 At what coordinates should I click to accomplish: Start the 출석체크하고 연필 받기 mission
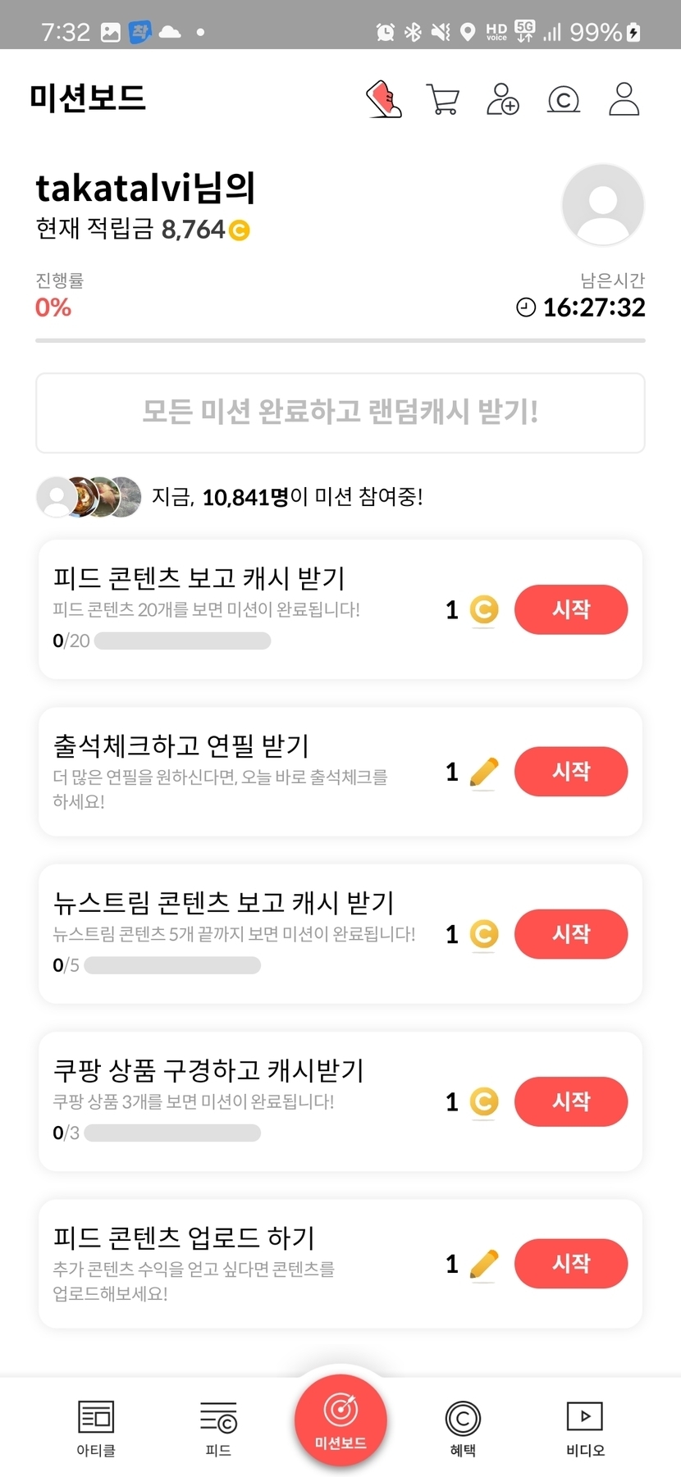click(571, 772)
